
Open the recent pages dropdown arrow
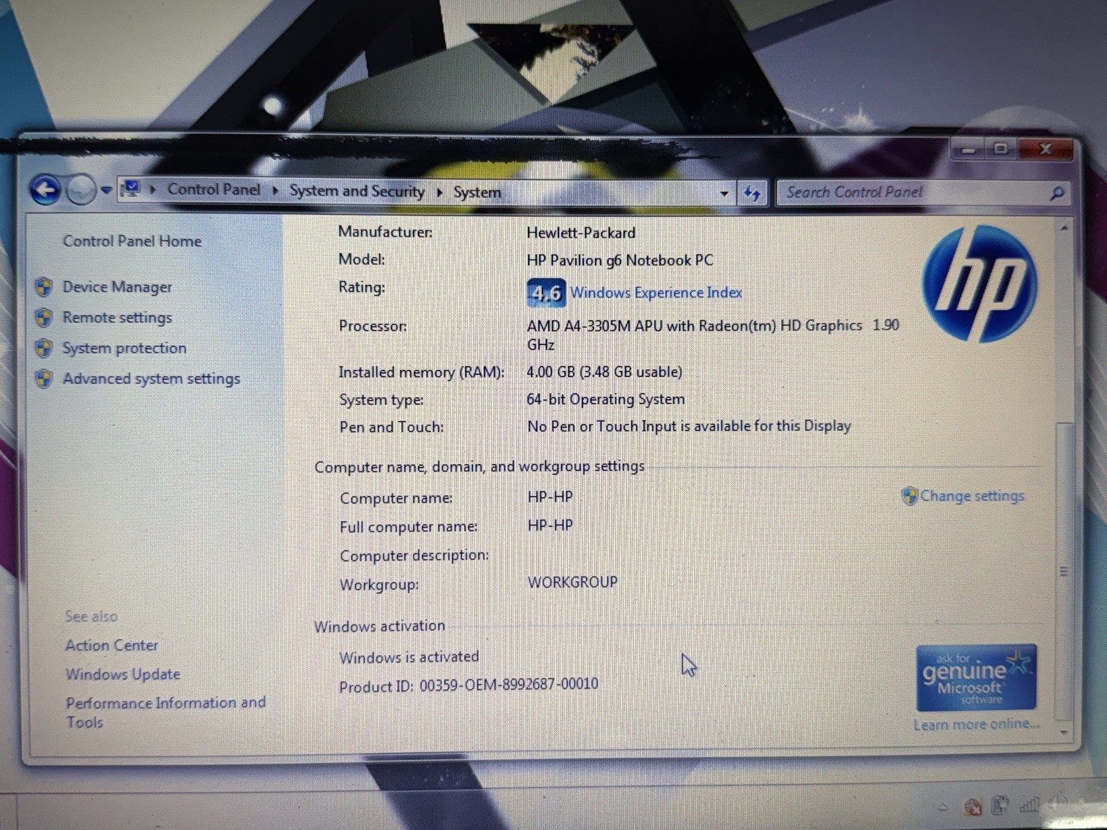[x=106, y=190]
